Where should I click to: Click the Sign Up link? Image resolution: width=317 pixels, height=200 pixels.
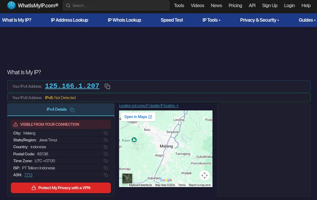(x=270, y=6)
